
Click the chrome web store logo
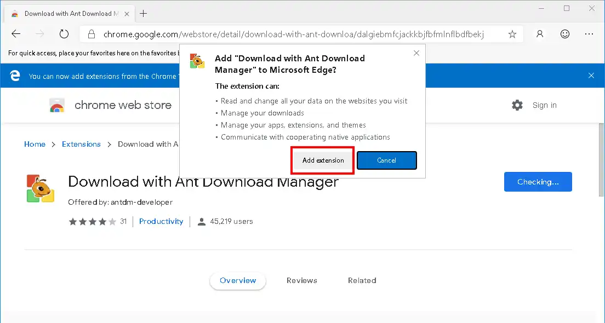pyautogui.click(x=57, y=105)
